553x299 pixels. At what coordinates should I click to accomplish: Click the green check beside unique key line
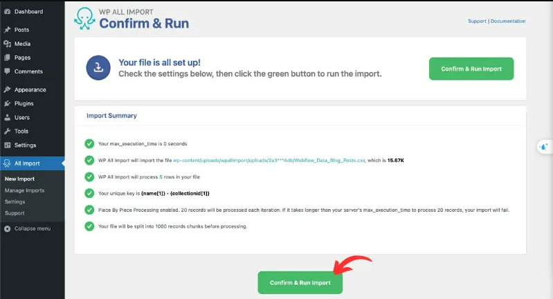tap(89, 193)
